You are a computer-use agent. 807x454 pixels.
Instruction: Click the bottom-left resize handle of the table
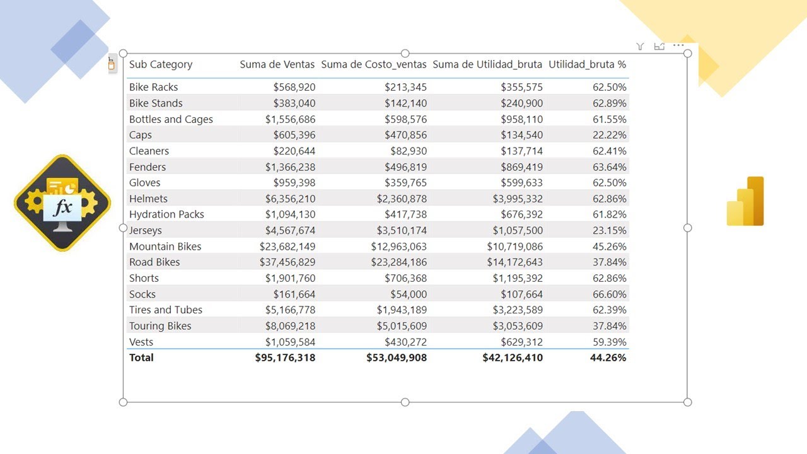(123, 402)
